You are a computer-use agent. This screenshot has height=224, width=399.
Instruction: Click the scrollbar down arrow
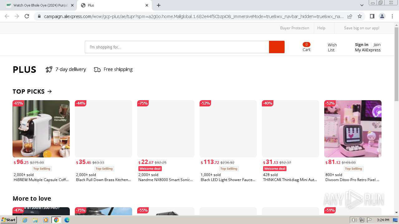pyautogui.click(x=397, y=212)
